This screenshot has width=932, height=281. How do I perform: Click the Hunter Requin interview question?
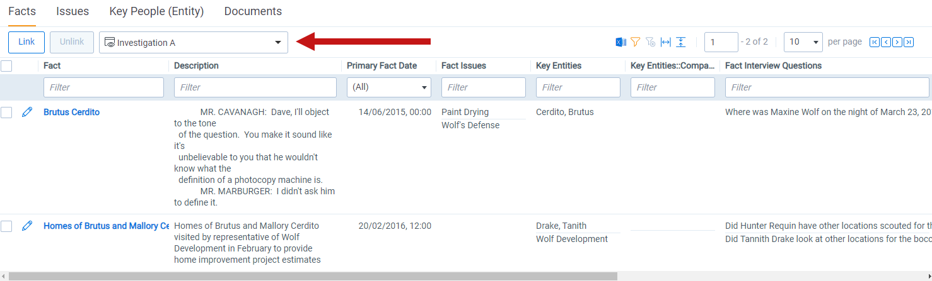click(x=828, y=226)
